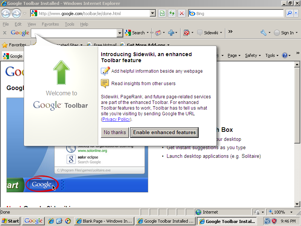The width and height of the screenshot is (301, 226).
Task: Open the File menu
Action: click(x=6, y=24)
